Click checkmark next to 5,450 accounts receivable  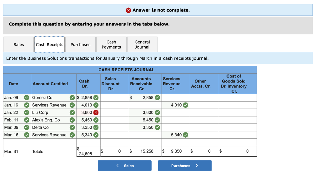click(157, 120)
